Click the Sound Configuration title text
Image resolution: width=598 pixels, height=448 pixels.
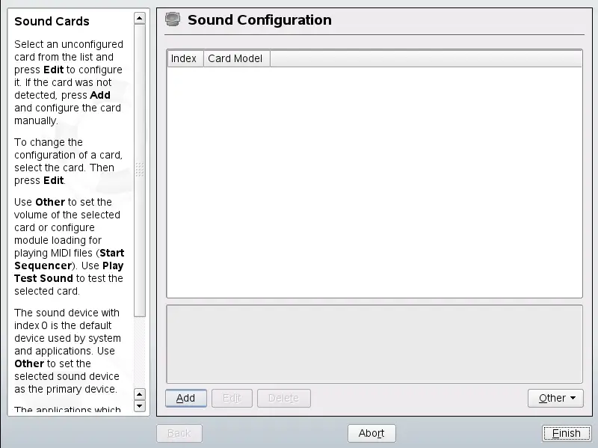pyautogui.click(x=259, y=20)
